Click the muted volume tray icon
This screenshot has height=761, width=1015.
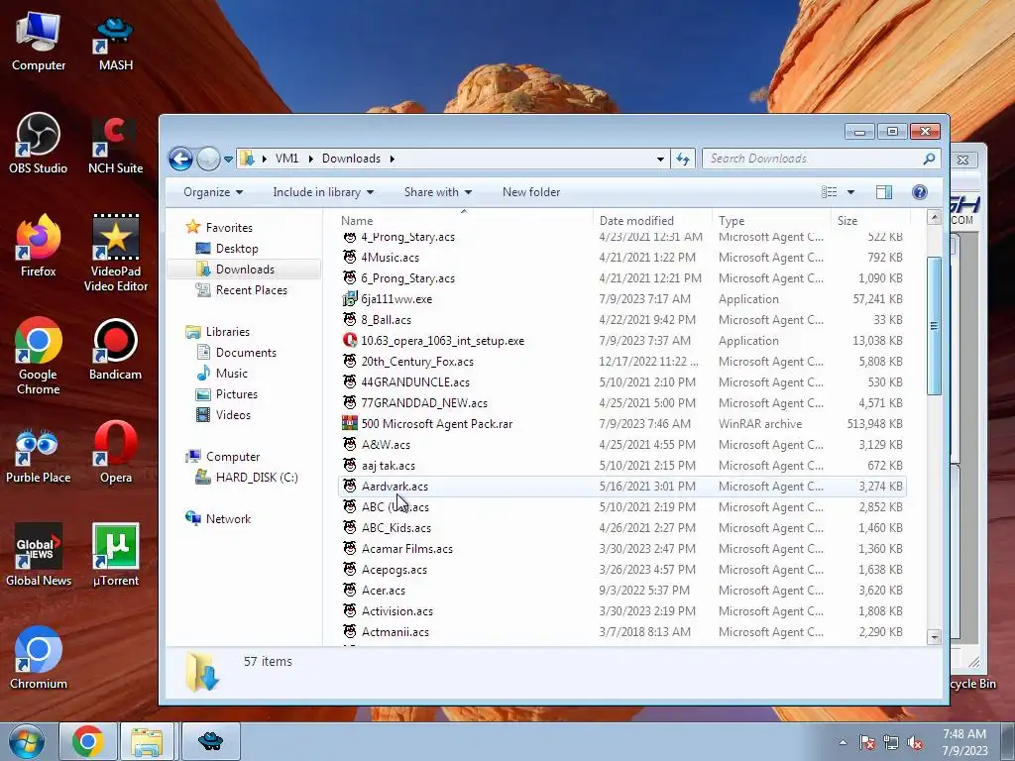click(915, 742)
